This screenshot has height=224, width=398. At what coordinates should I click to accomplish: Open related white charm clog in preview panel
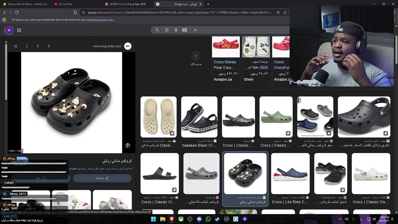coord(72,200)
